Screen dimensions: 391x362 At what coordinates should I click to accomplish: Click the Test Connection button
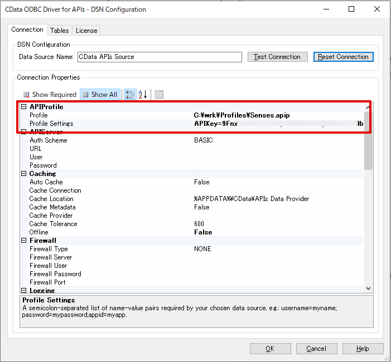(x=277, y=57)
